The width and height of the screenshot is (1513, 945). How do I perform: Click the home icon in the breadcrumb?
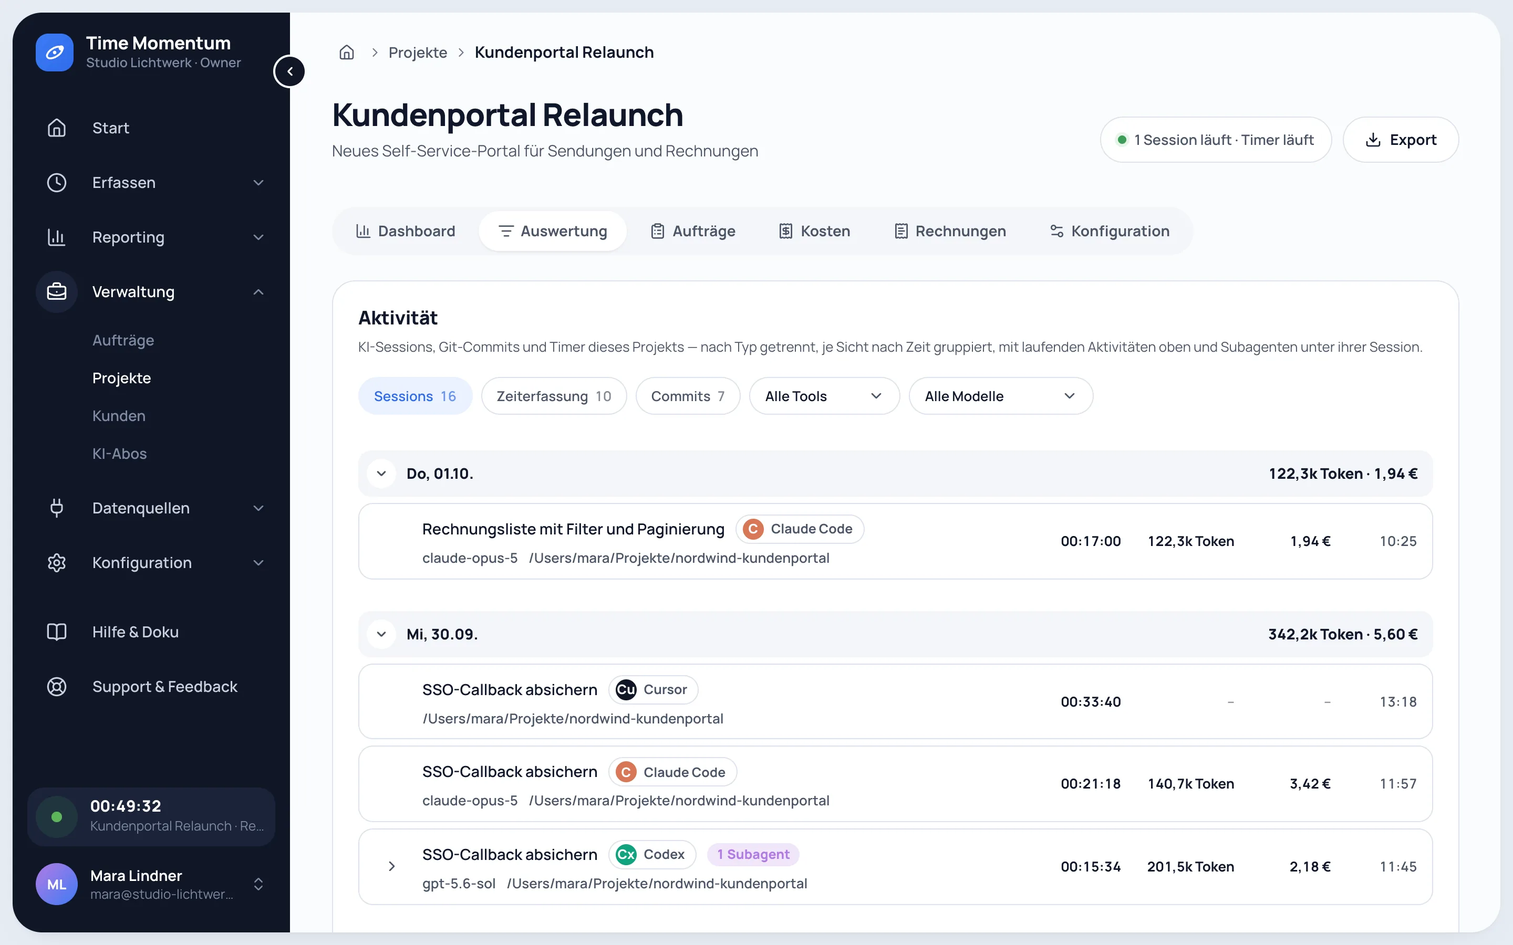click(346, 52)
